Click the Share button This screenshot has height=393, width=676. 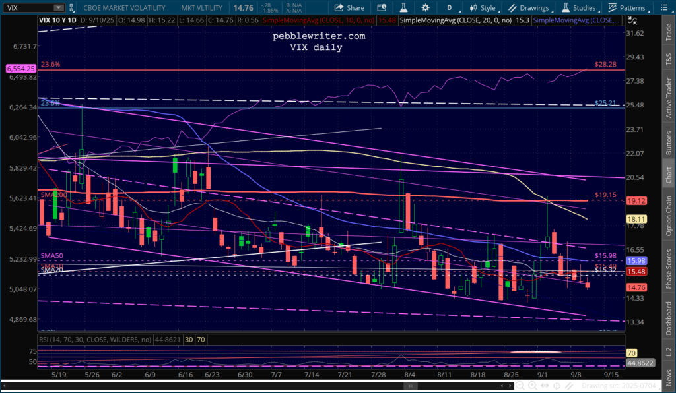[x=350, y=8]
